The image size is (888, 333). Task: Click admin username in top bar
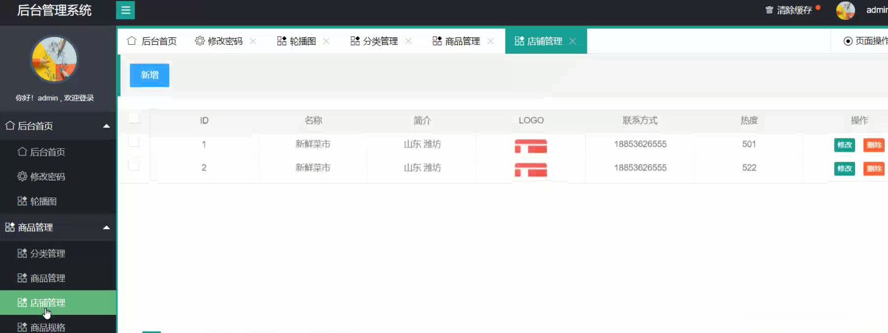point(877,10)
